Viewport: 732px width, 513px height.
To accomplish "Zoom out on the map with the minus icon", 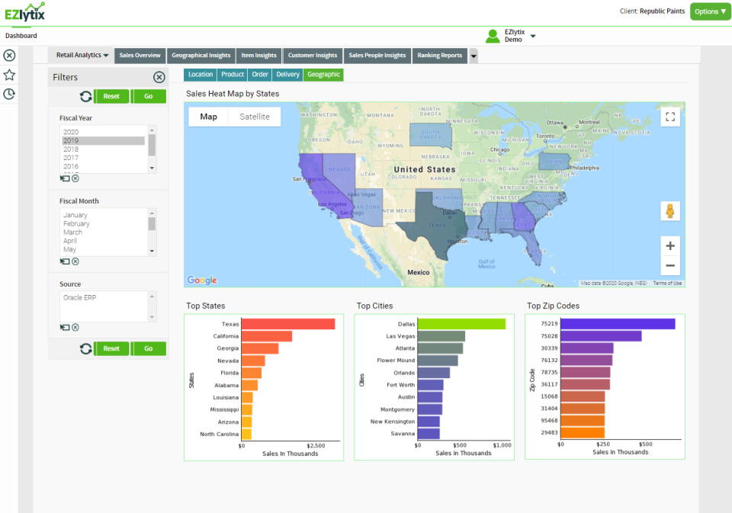I will pos(669,265).
